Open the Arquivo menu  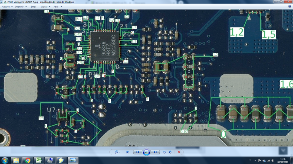[7, 7]
